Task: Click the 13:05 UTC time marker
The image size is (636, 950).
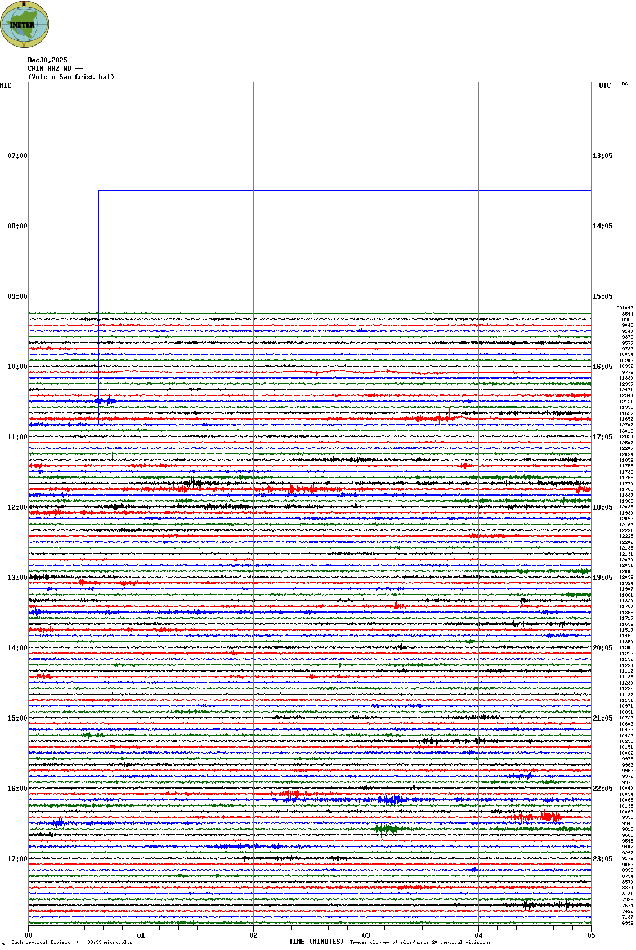Action: [x=603, y=156]
